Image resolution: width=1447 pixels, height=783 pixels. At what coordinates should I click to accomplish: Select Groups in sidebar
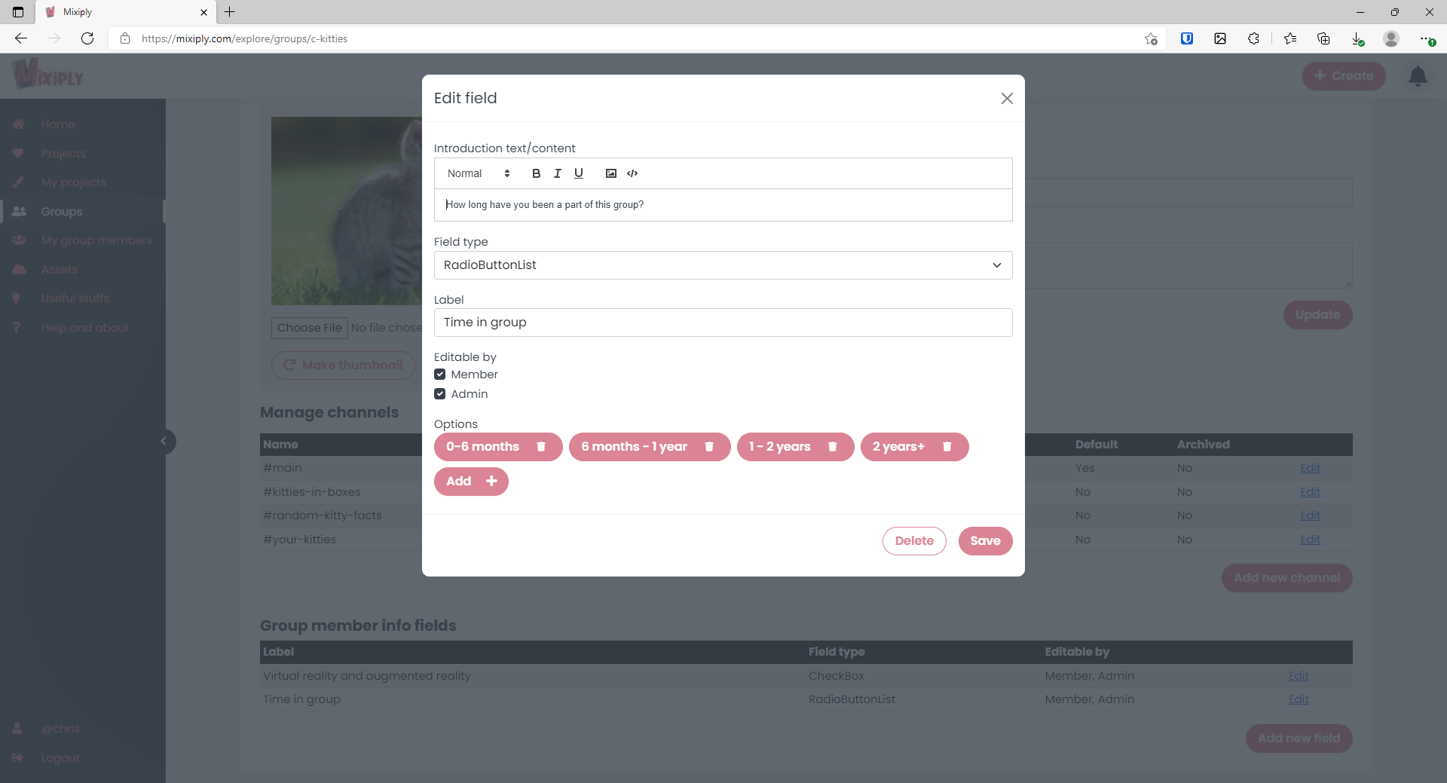(62, 212)
